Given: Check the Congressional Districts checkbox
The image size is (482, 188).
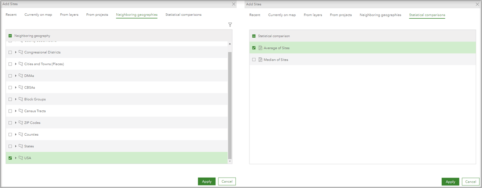Looking at the screenshot, I should coord(10,52).
